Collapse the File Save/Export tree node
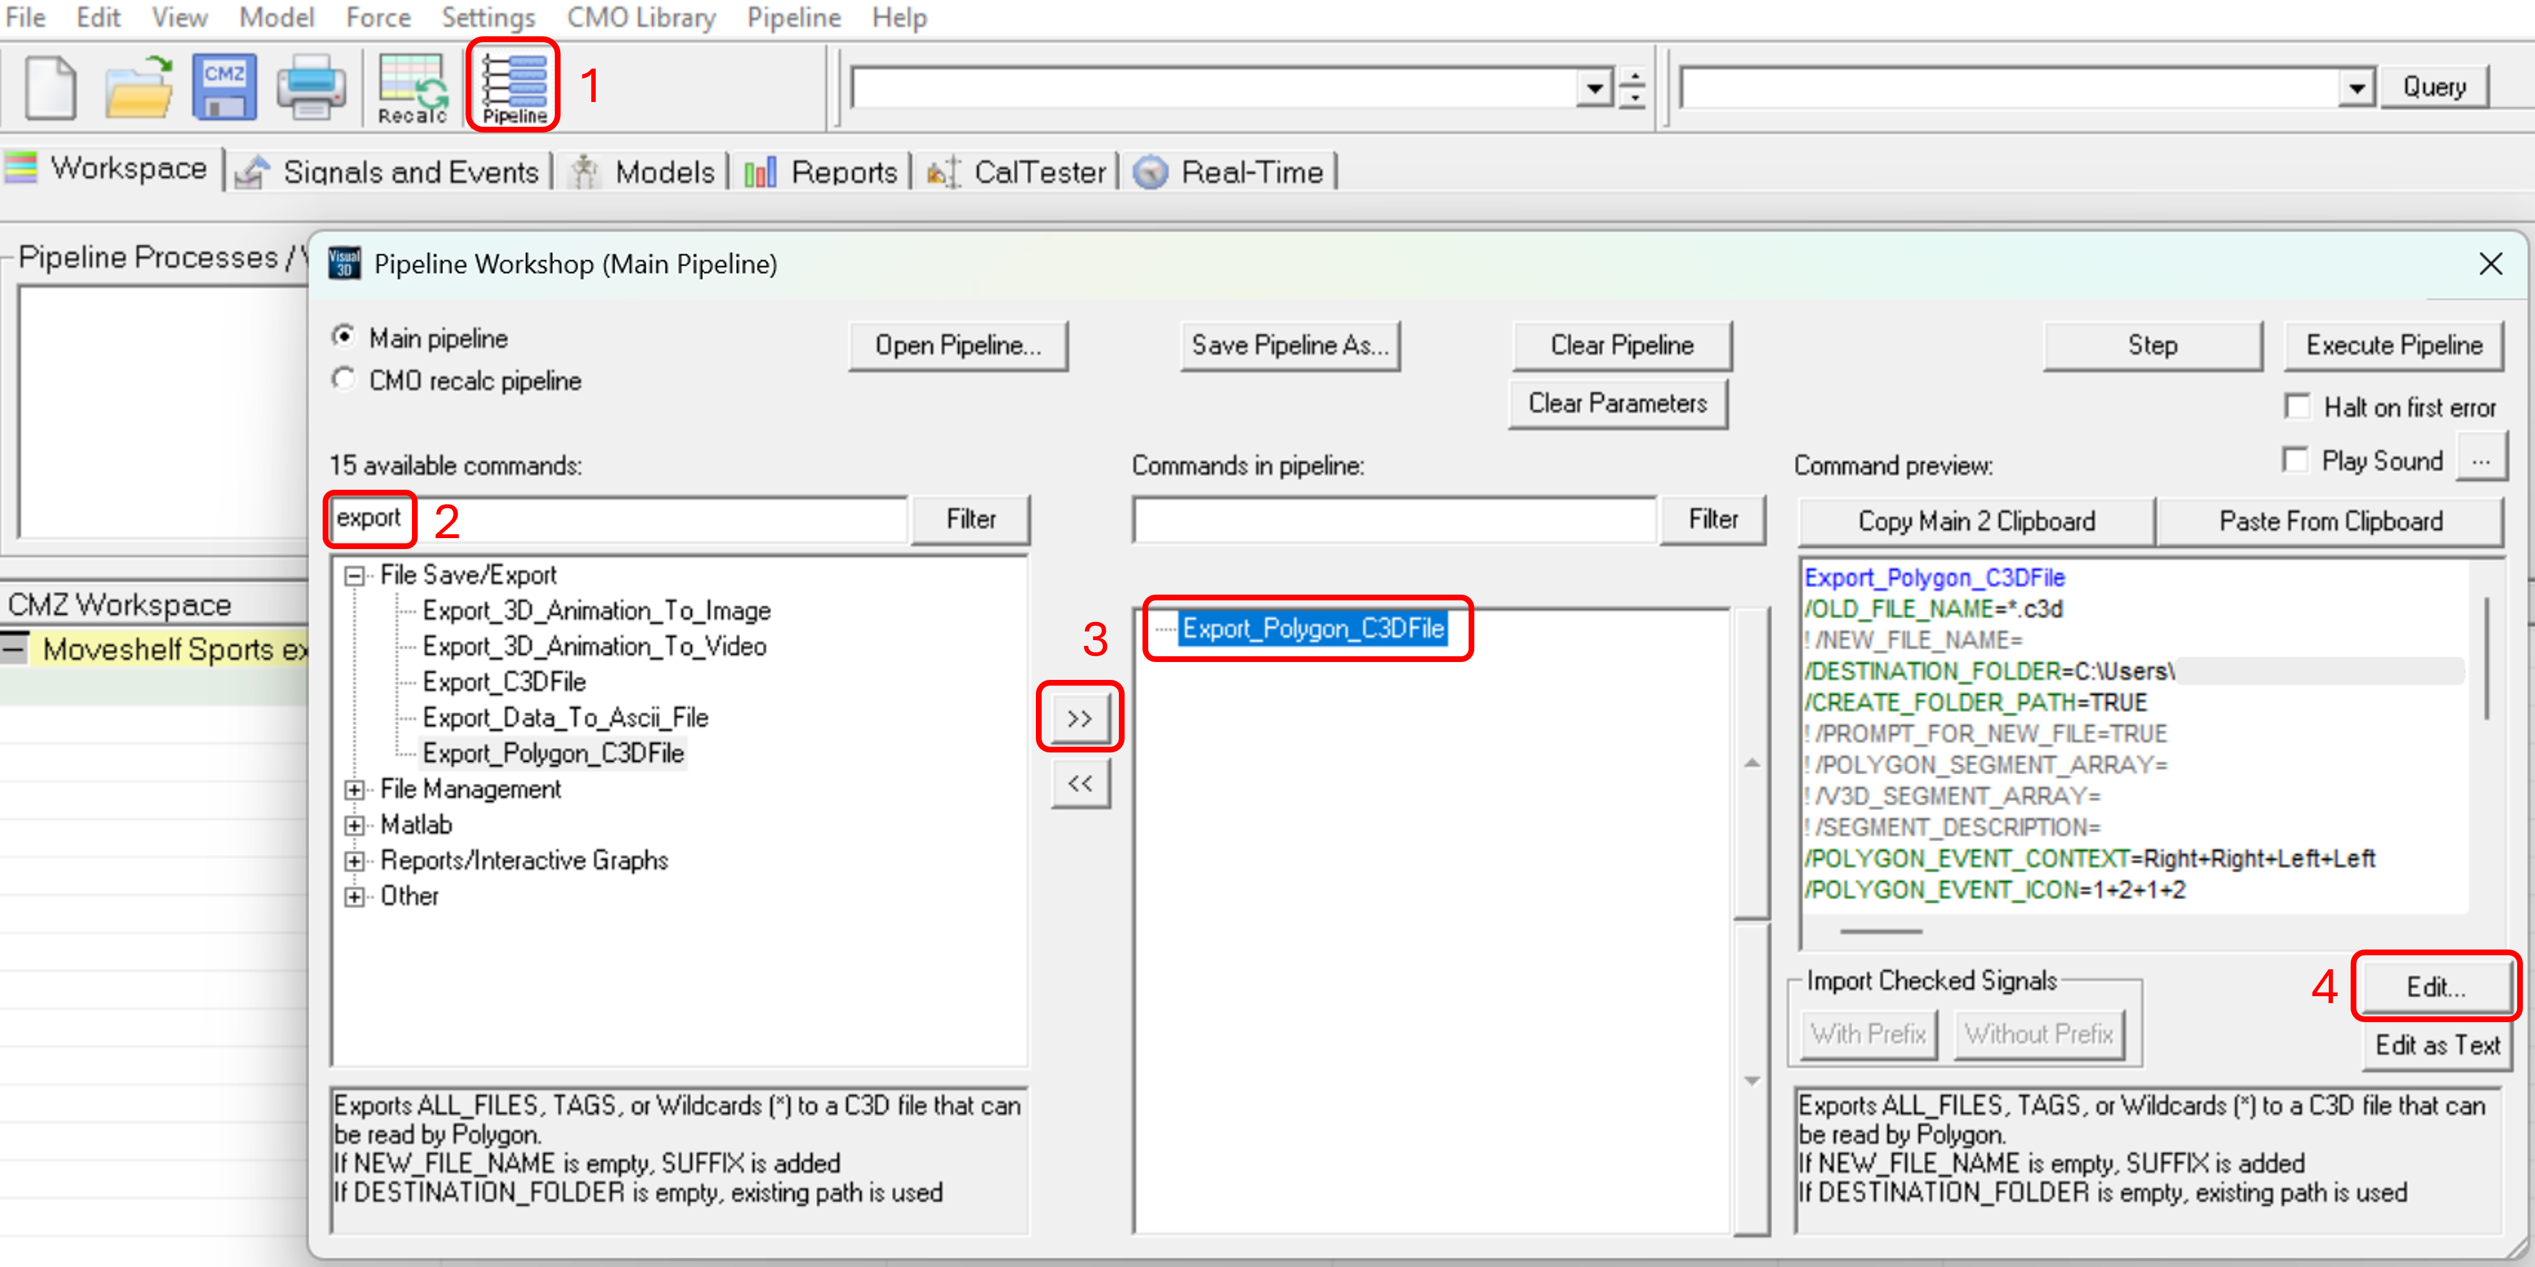The width and height of the screenshot is (2535, 1267). 354,575
